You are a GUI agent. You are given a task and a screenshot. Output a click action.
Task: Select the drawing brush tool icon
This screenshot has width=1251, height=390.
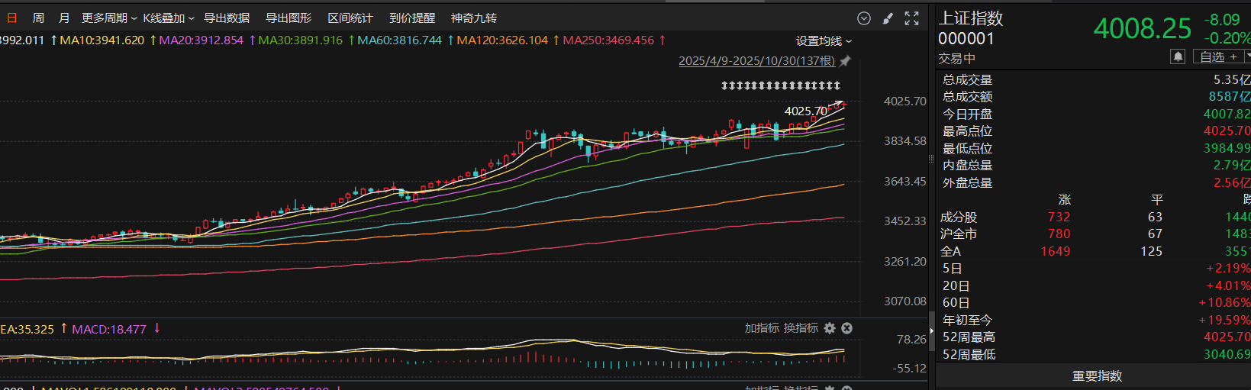pos(888,18)
